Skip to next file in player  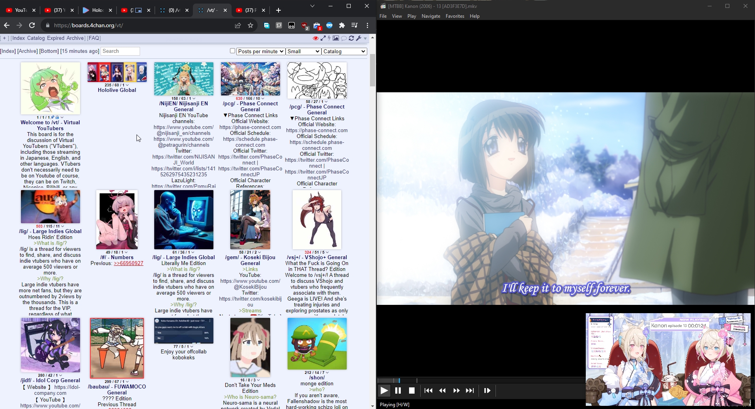(x=470, y=390)
